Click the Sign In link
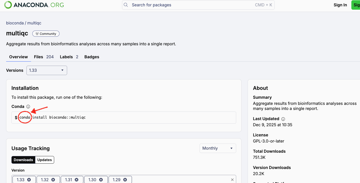The width and height of the screenshot is (360, 183). click(340, 5)
